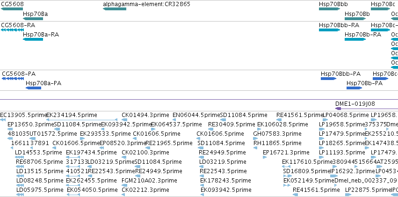Click the LP16292.3prime label

click(x=353, y=171)
